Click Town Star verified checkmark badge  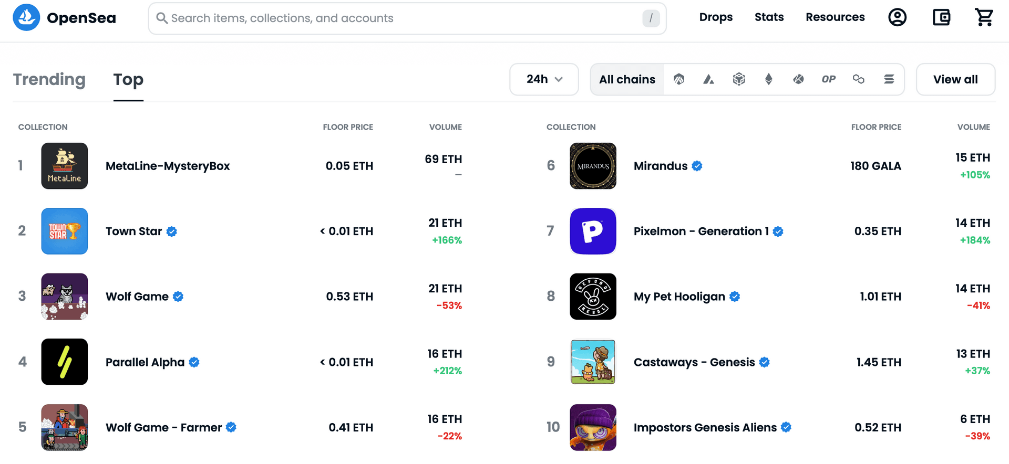tap(172, 231)
